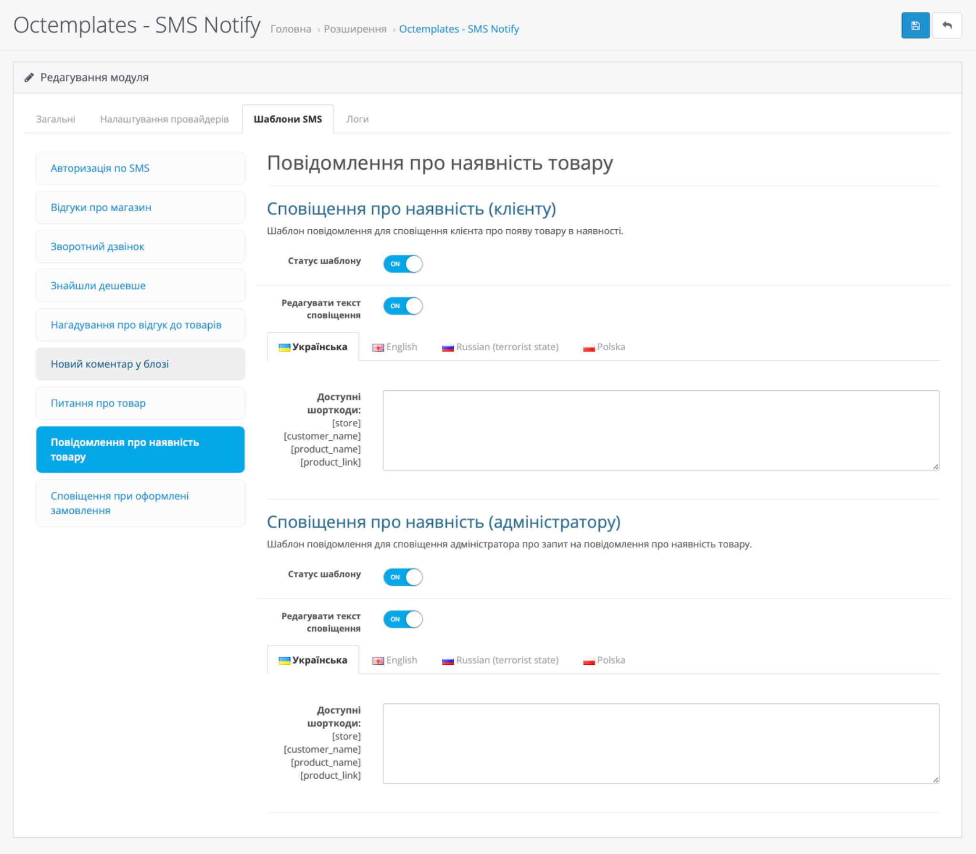Open the Налаштування провайдерів tab
Viewport: 976px width, 854px height.
[x=164, y=119]
